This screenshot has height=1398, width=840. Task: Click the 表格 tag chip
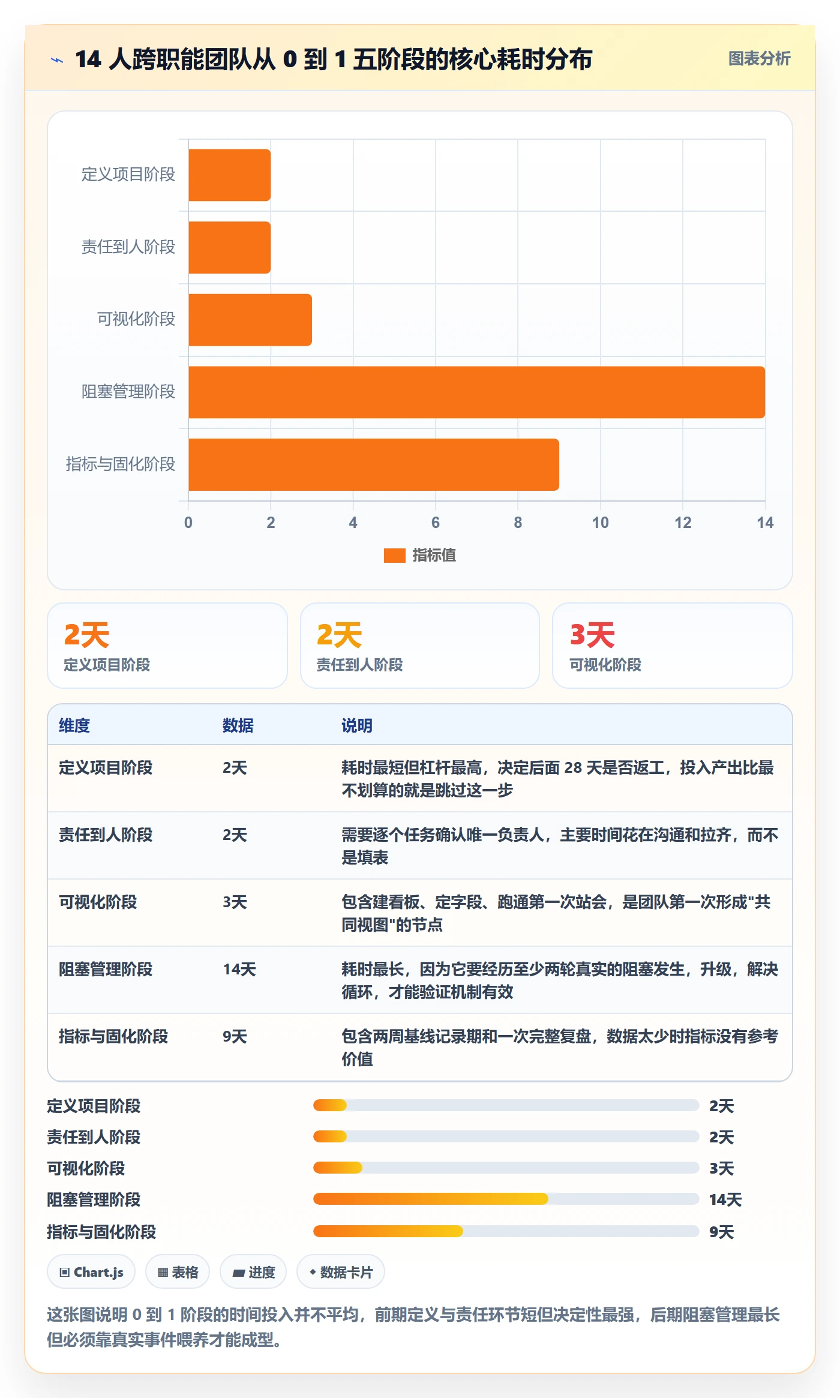(178, 1271)
